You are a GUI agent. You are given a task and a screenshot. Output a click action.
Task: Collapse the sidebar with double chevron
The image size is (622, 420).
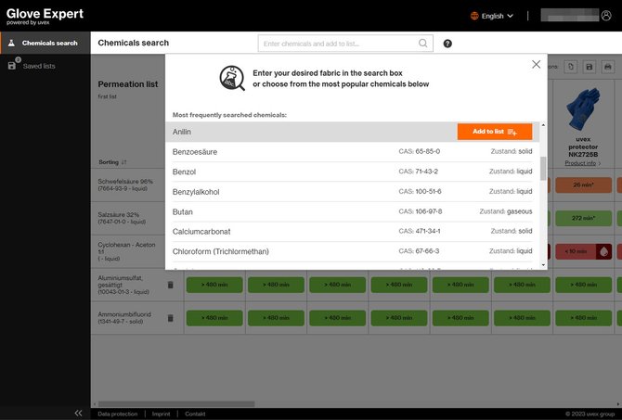tap(79, 414)
